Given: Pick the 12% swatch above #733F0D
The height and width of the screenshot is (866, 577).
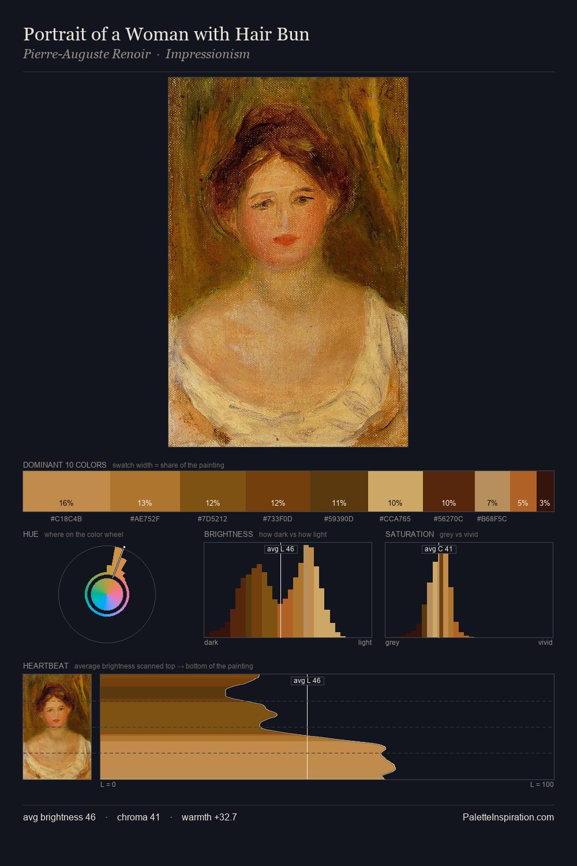Looking at the screenshot, I should (278, 491).
